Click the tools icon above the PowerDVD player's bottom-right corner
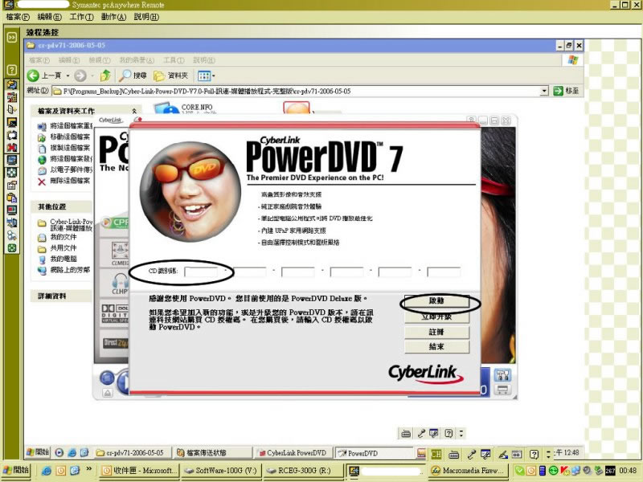Viewport: 643px width, 482px height. [503, 374]
